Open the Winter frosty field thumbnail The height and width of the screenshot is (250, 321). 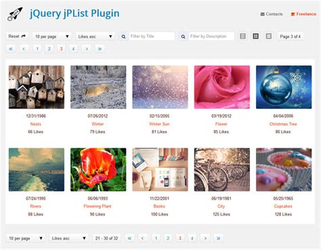click(98, 87)
